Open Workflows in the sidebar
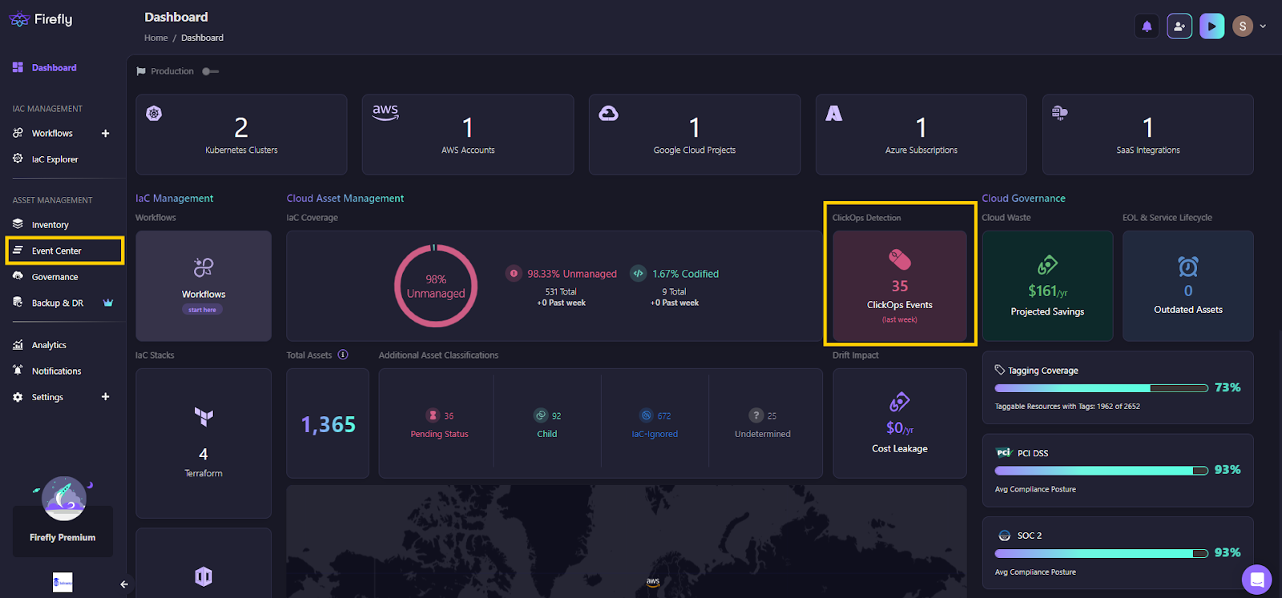 [x=52, y=134]
